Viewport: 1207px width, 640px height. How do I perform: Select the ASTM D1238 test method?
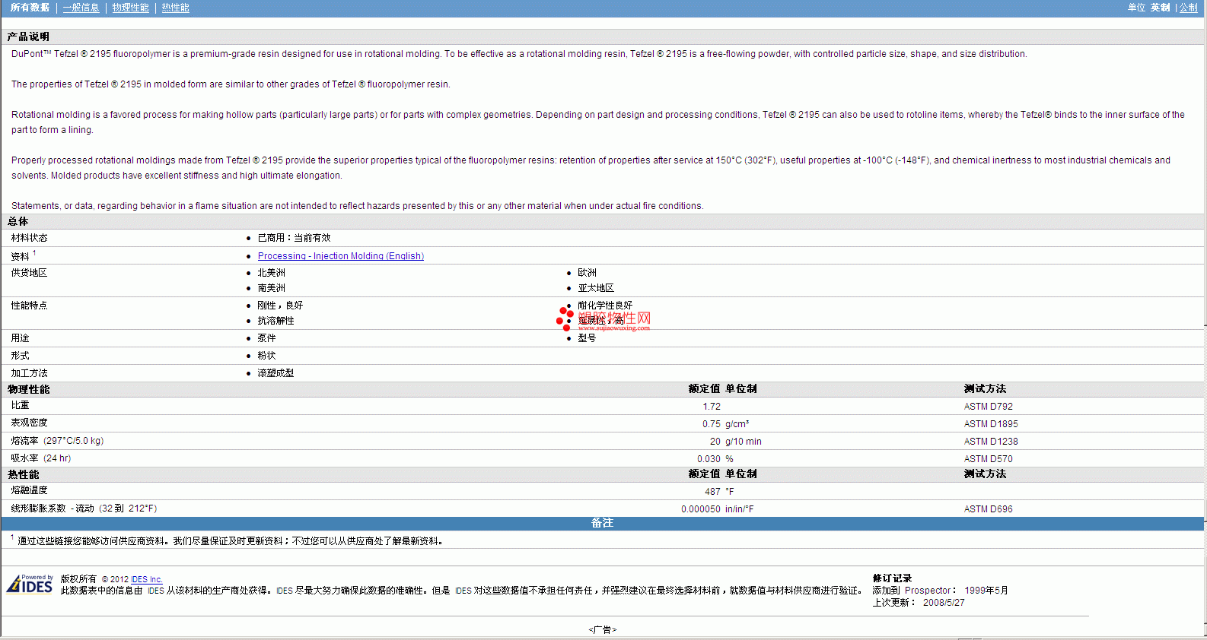pyautogui.click(x=991, y=442)
